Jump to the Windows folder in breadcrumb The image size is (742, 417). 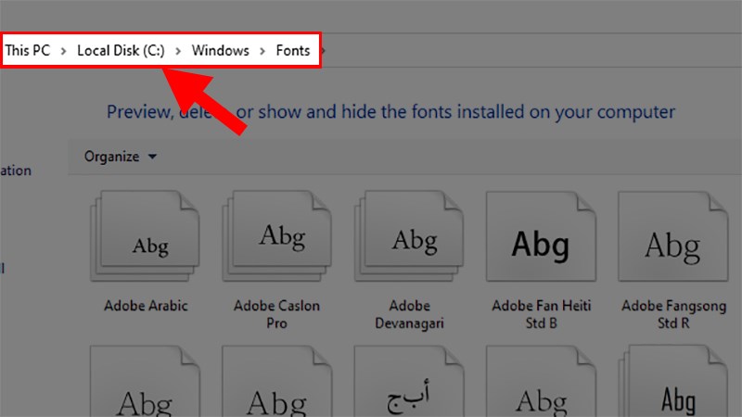coord(220,51)
